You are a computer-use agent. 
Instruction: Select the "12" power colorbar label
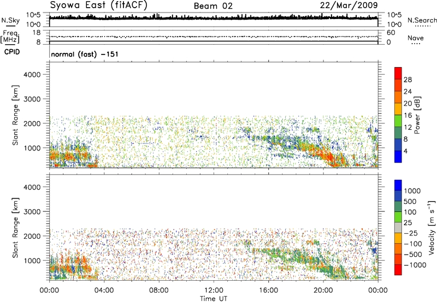[408, 128]
